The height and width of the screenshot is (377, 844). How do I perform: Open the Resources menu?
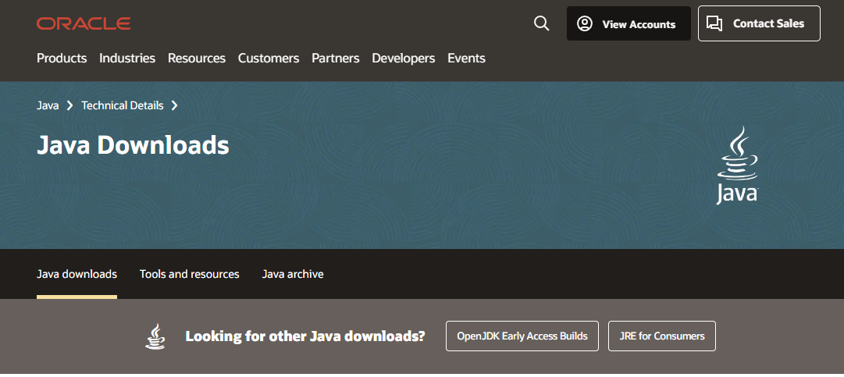coord(197,58)
